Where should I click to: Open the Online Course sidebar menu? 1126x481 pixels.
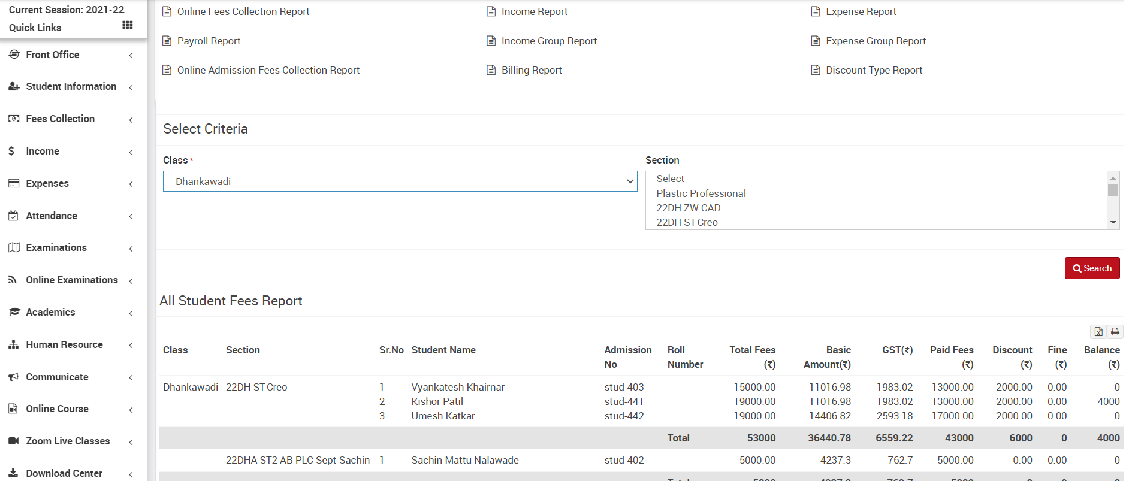[57, 409]
